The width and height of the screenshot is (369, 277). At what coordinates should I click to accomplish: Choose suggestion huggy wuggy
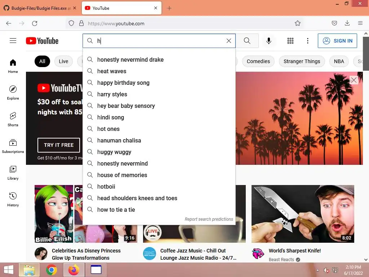[159, 152]
